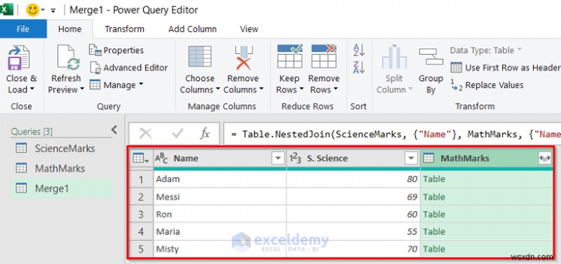Switch to the Add Column tab
The width and height of the screenshot is (561, 264).
click(x=192, y=29)
